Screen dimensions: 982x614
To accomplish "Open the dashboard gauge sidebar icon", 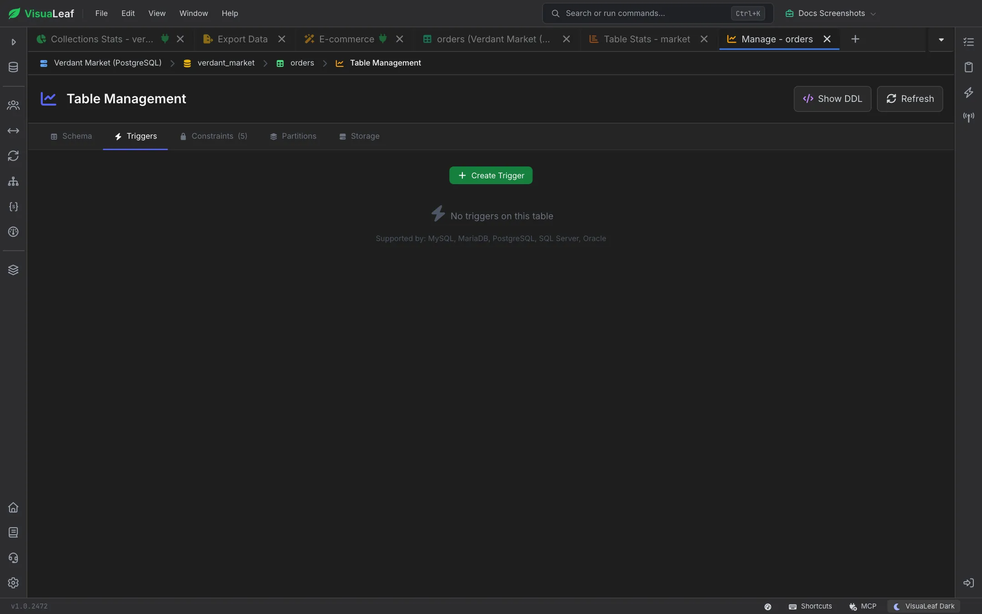I will point(13,232).
